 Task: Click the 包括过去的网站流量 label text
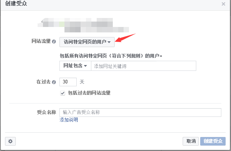(x=89, y=93)
